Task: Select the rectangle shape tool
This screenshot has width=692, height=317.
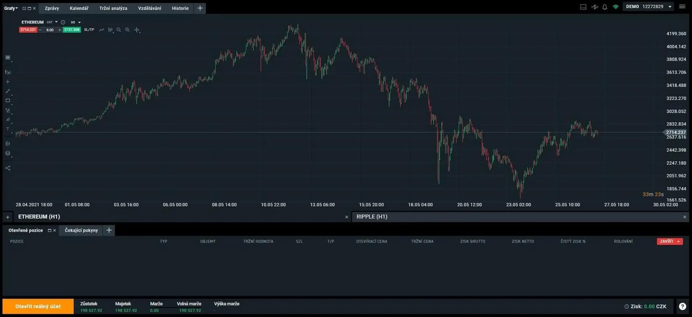Action: (7, 100)
